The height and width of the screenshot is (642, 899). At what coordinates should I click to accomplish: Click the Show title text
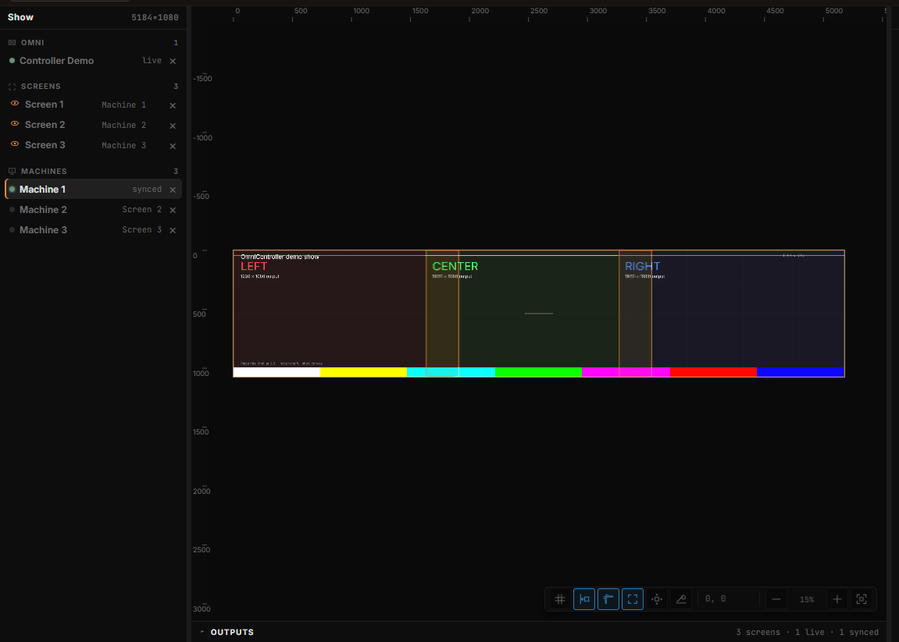[x=20, y=17]
